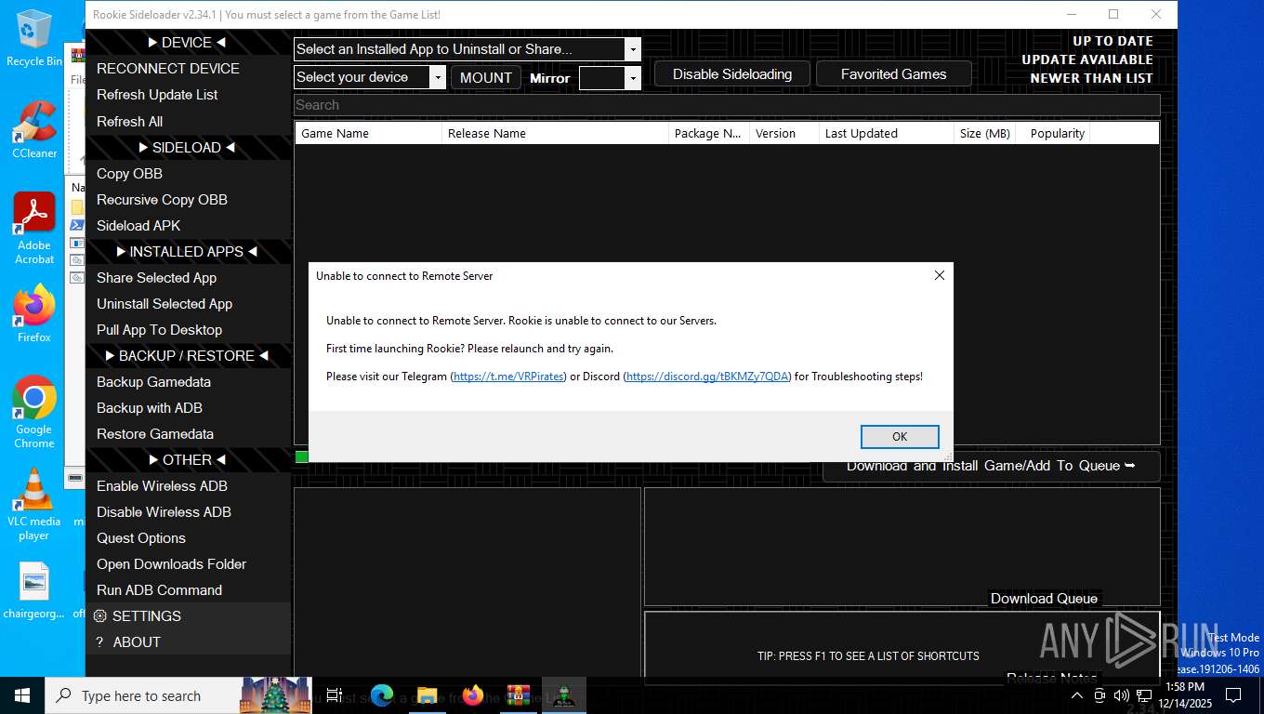
Task: Open Microsoft Edge from taskbar
Action: [382, 695]
